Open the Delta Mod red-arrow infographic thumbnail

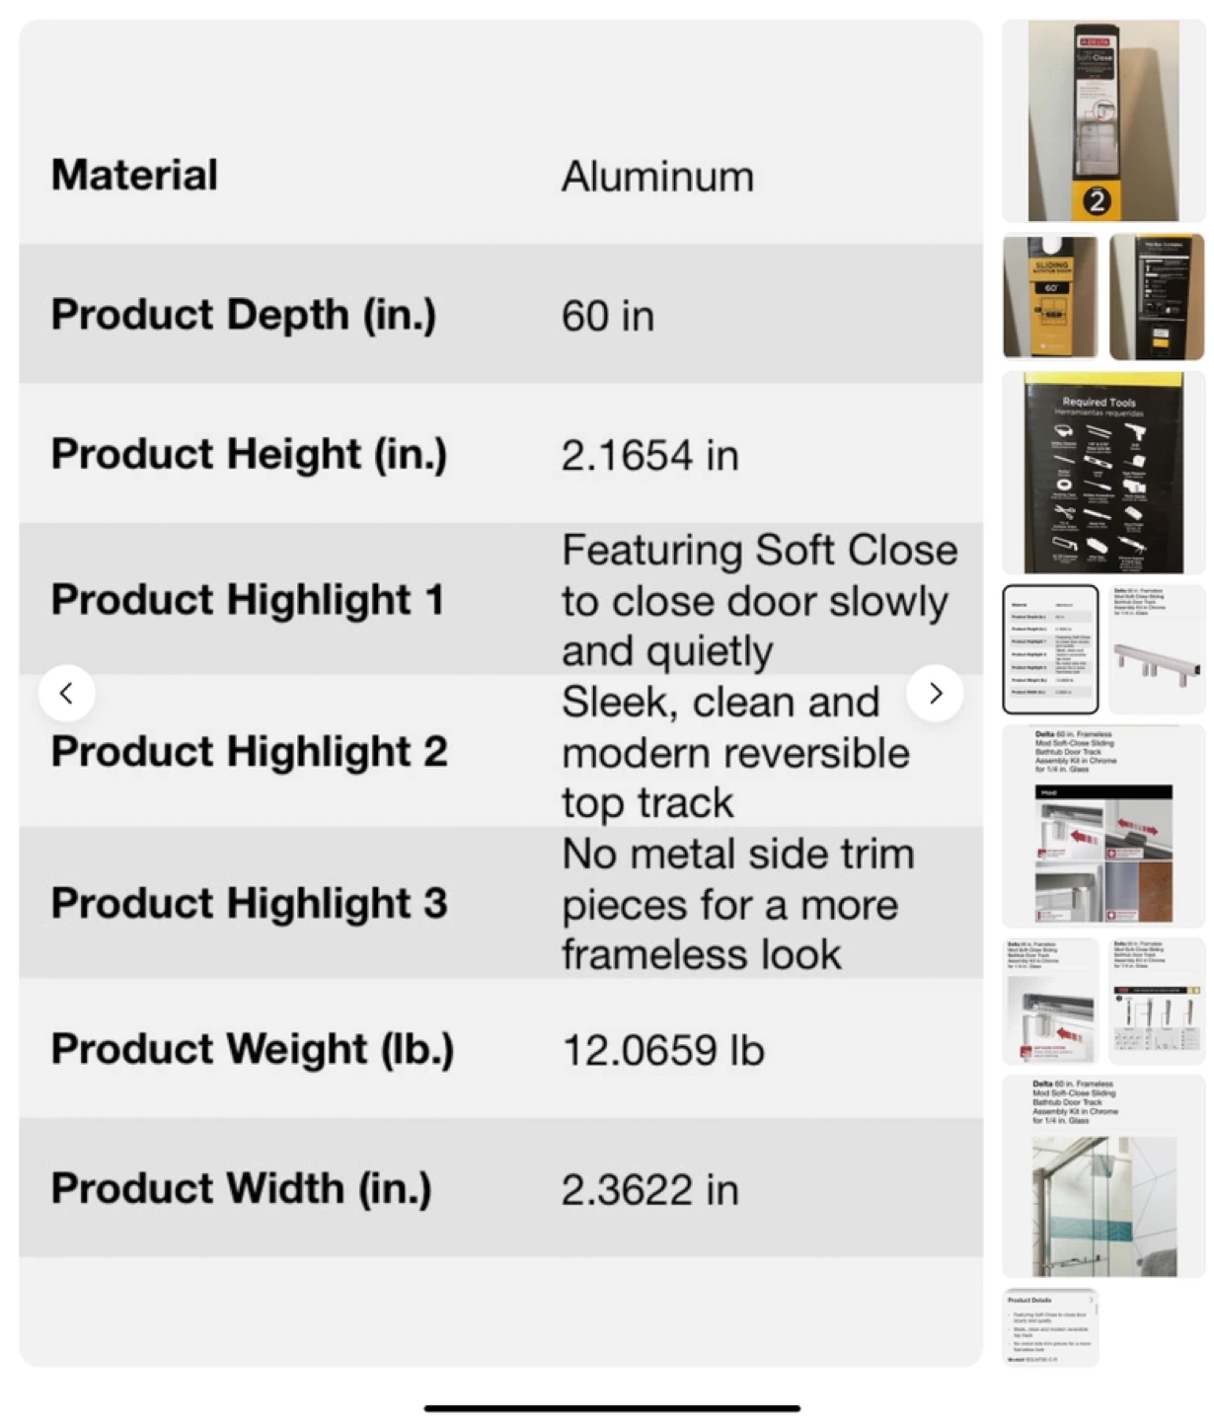point(1102,825)
